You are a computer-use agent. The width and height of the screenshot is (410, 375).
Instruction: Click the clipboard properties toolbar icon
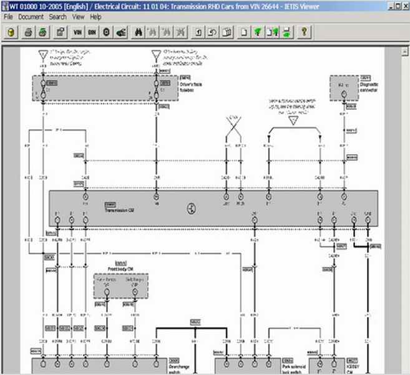[61, 32]
